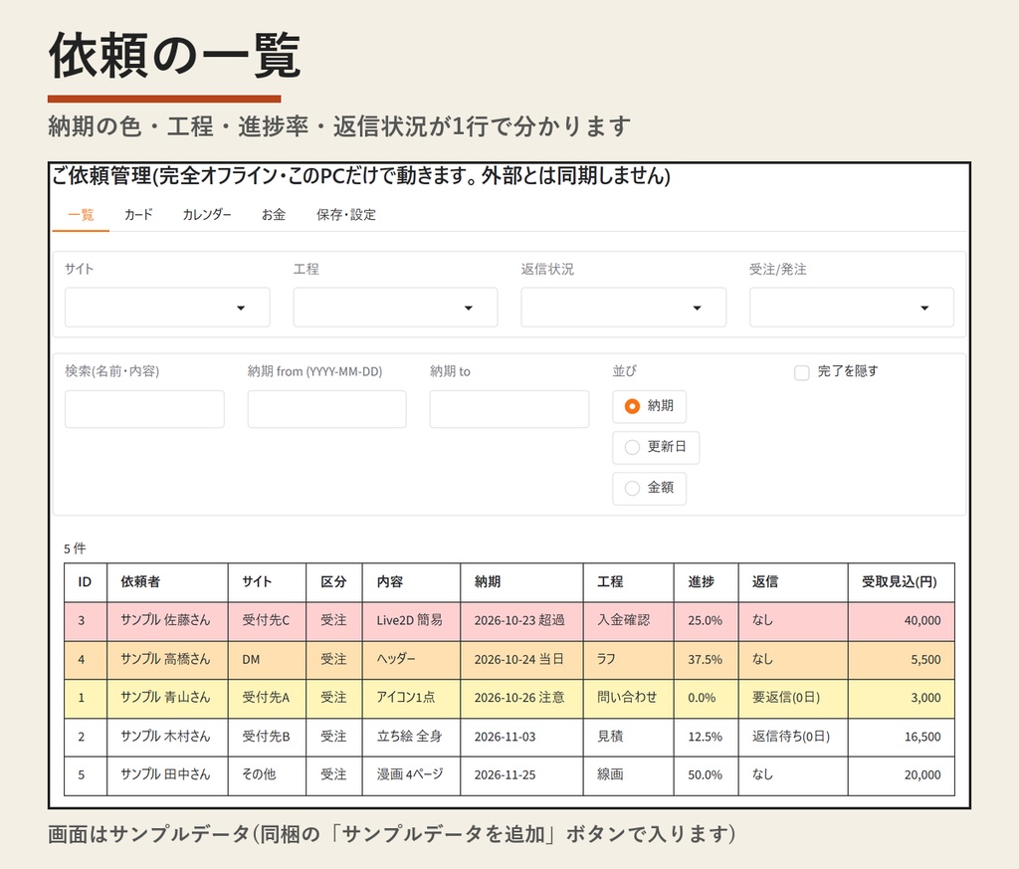This screenshot has height=869, width=1019.
Task: Click the 要返信(0日) reply cell
Action: [793, 698]
